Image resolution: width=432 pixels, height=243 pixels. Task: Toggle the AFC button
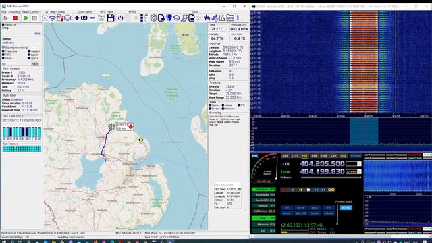[x=329, y=208]
